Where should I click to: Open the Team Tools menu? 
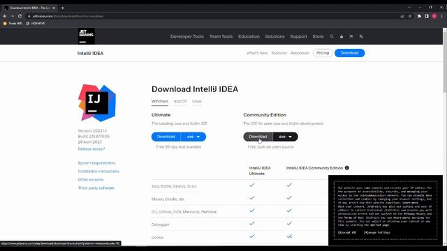click(221, 36)
